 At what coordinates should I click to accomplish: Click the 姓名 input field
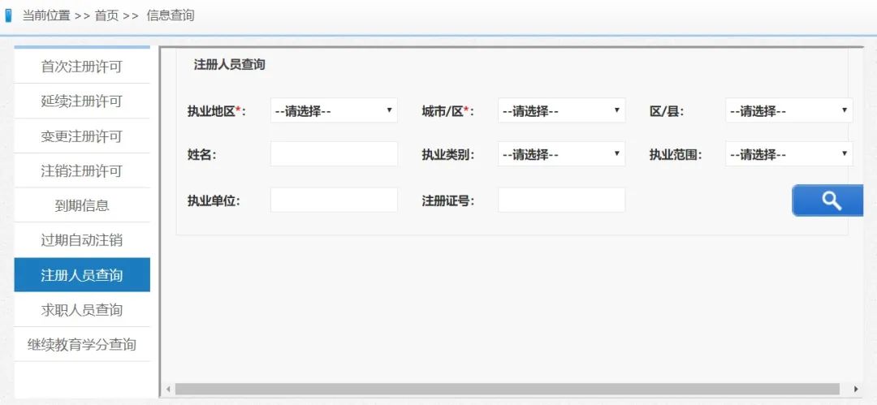(334, 153)
